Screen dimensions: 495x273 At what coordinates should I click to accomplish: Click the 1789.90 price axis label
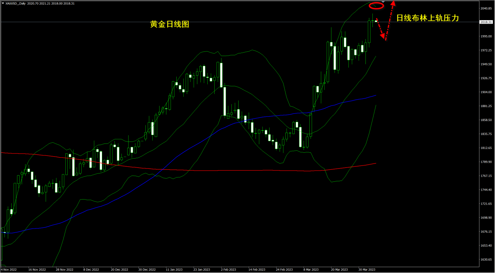coord(486,162)
